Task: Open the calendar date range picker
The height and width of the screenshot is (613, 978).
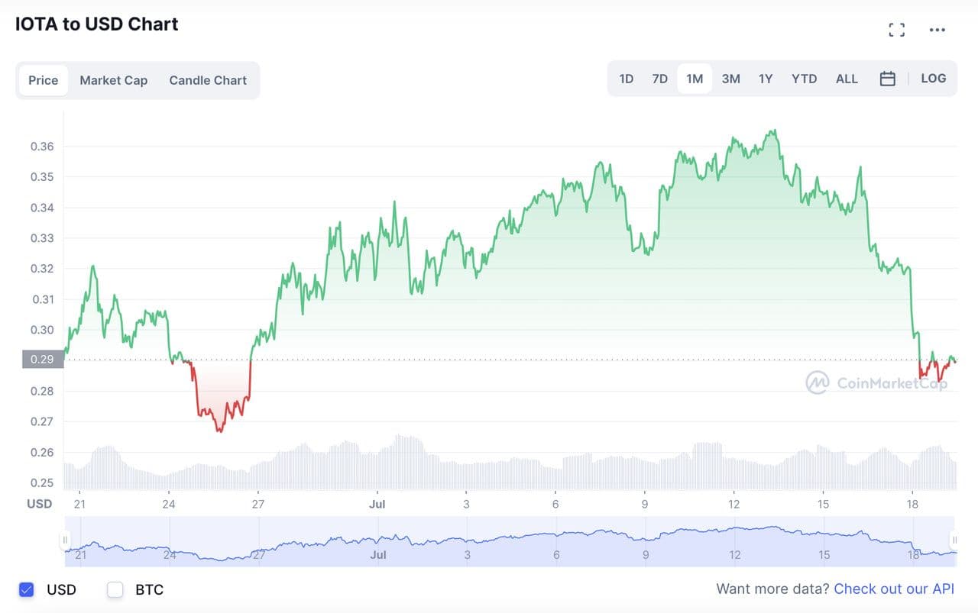Action: [887, 79]
